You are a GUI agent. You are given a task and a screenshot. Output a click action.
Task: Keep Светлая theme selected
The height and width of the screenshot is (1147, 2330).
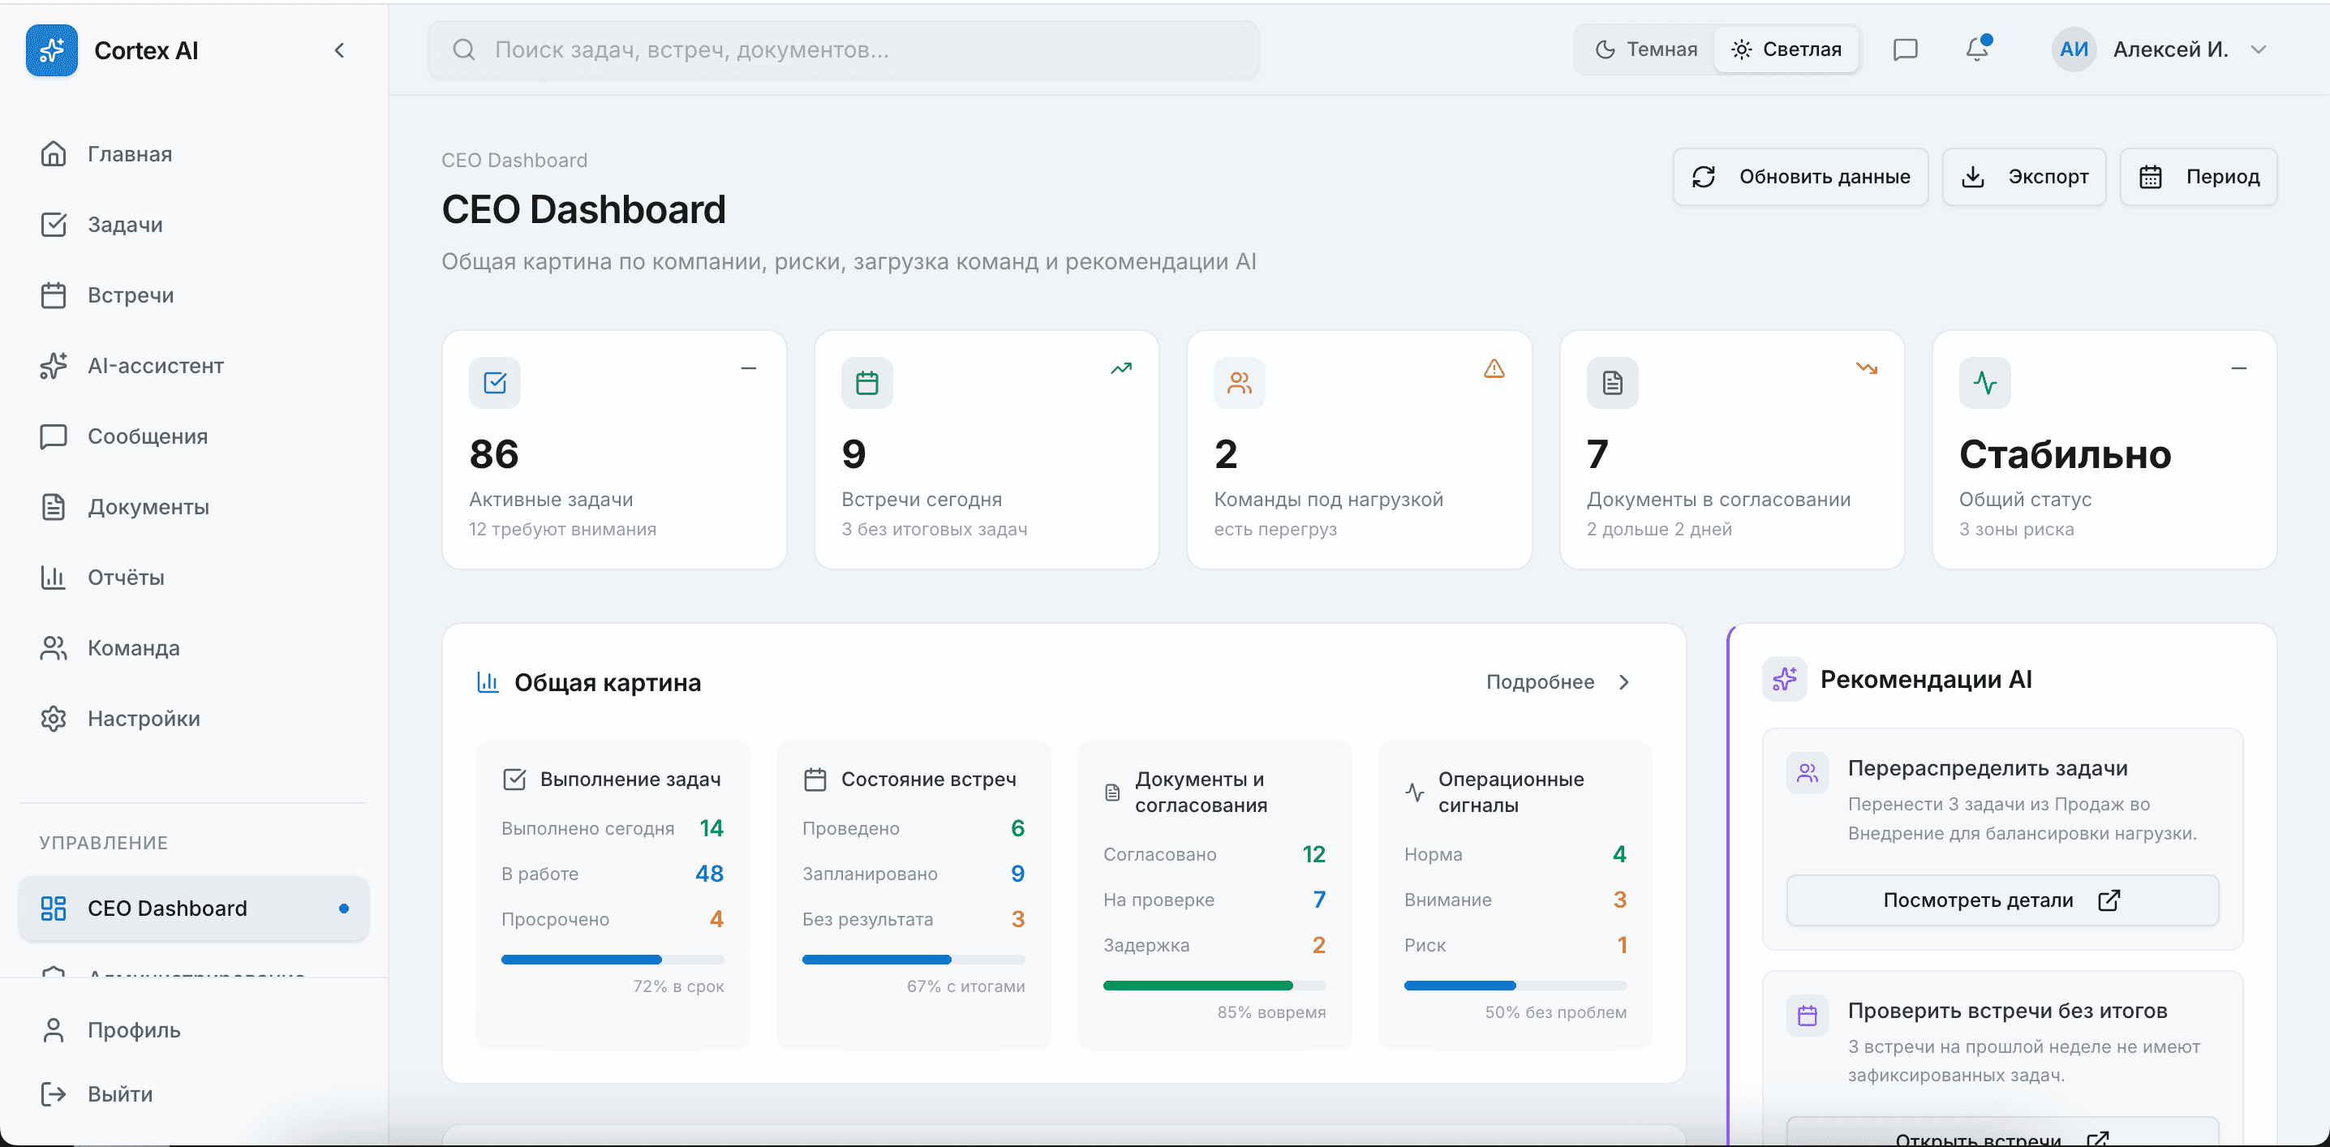coord(1786,49)
